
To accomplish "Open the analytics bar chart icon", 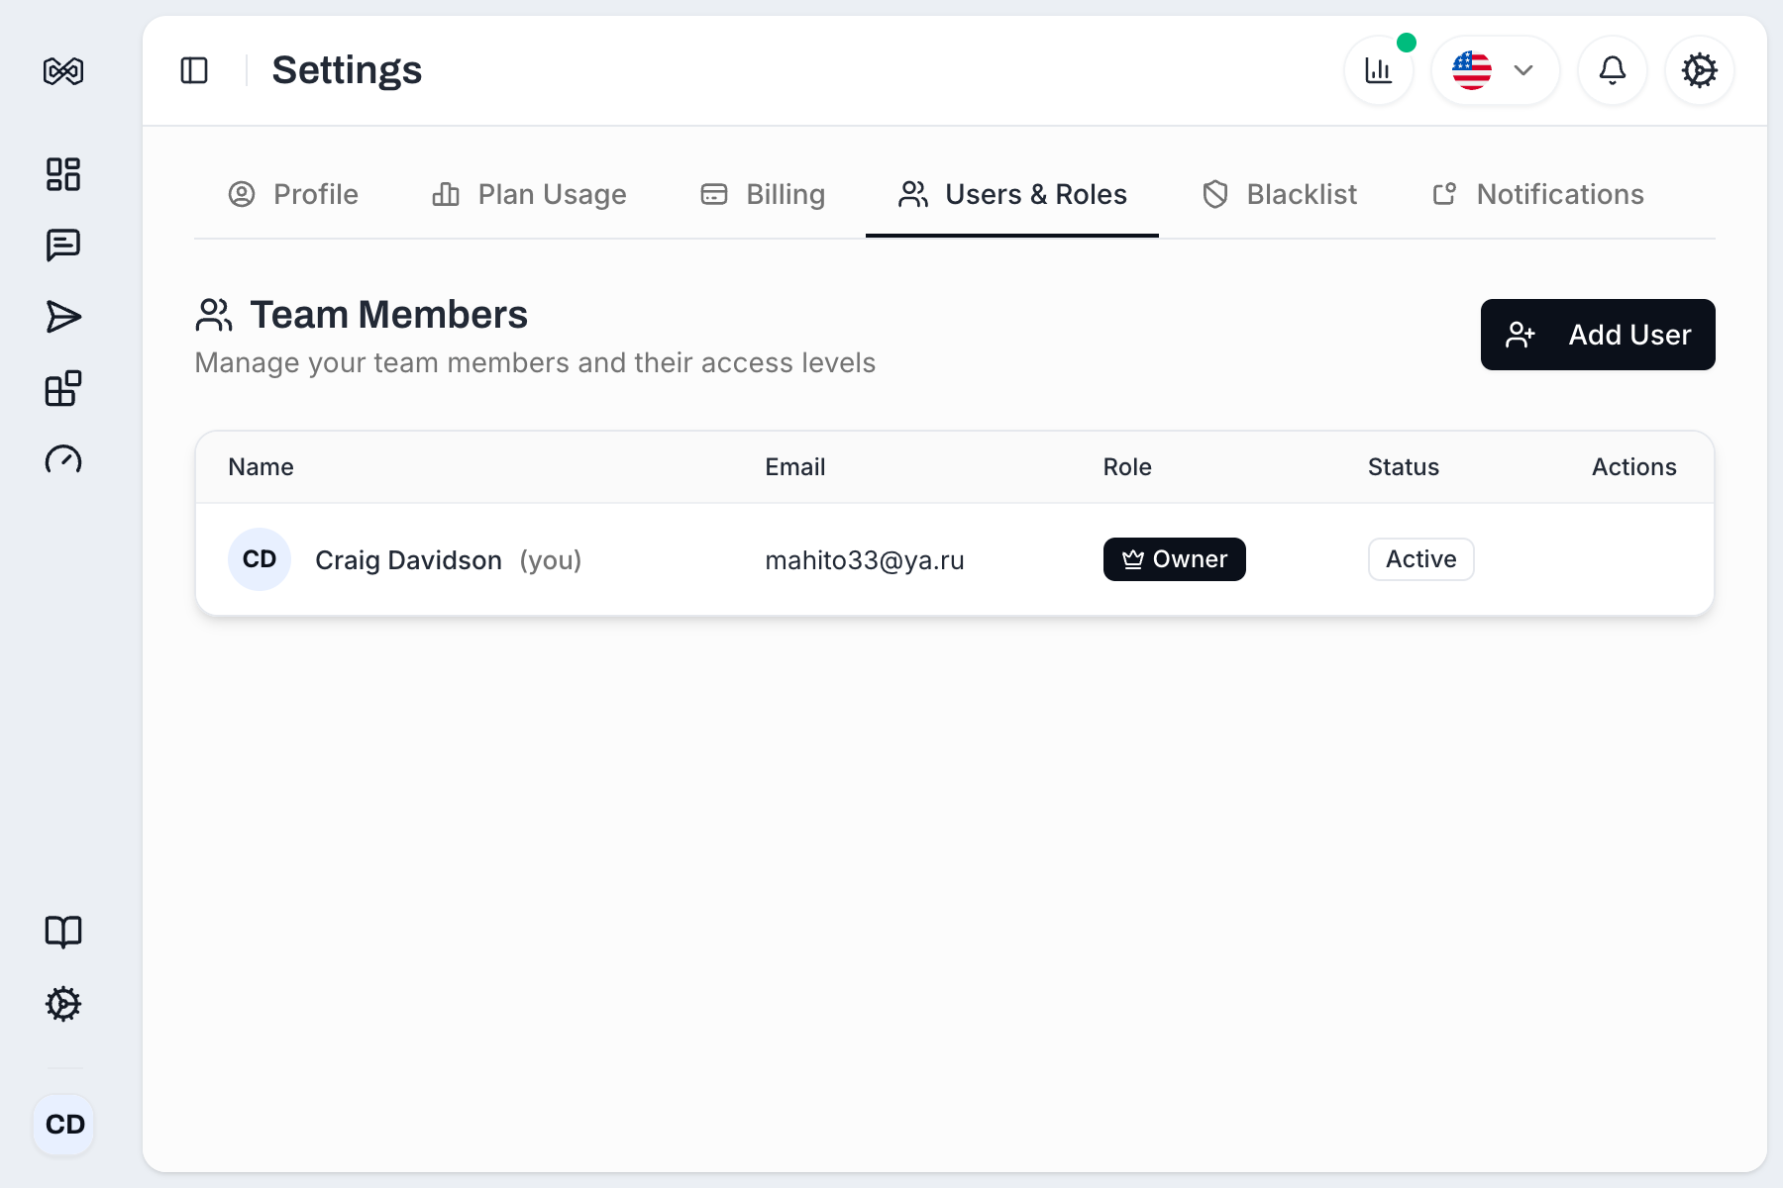I will tap(1378, 70).
